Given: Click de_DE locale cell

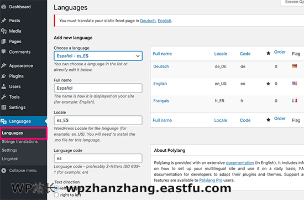Looking at the screenshot, I should [x=221, y=66].
